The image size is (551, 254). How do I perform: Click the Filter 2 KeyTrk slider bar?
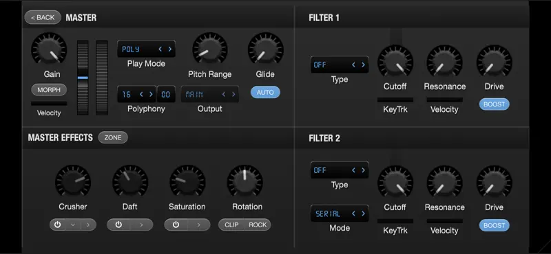[395, 221]
